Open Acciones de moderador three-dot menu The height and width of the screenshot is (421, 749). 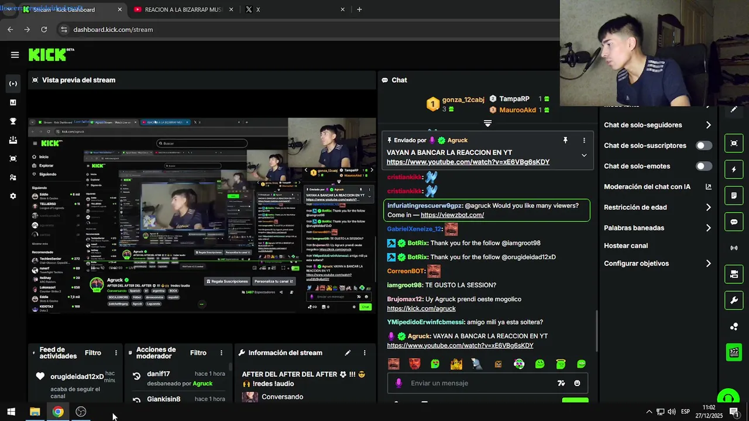[x=221, y=353]
